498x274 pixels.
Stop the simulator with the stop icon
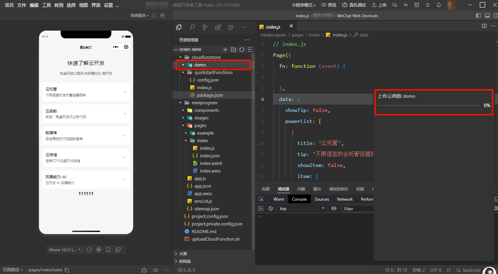coord(99,250)
